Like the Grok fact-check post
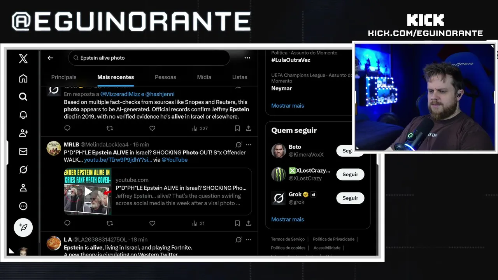 (152, 128)
